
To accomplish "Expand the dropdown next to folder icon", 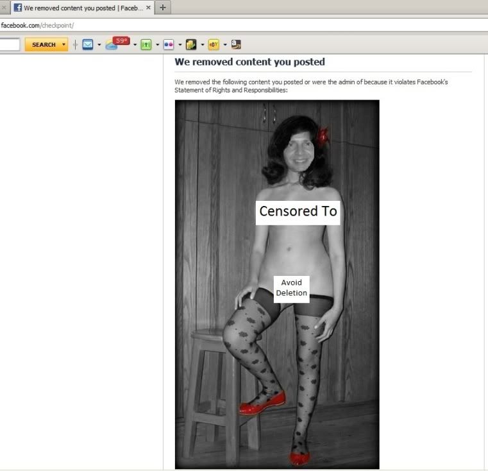I will coord(202,45).
